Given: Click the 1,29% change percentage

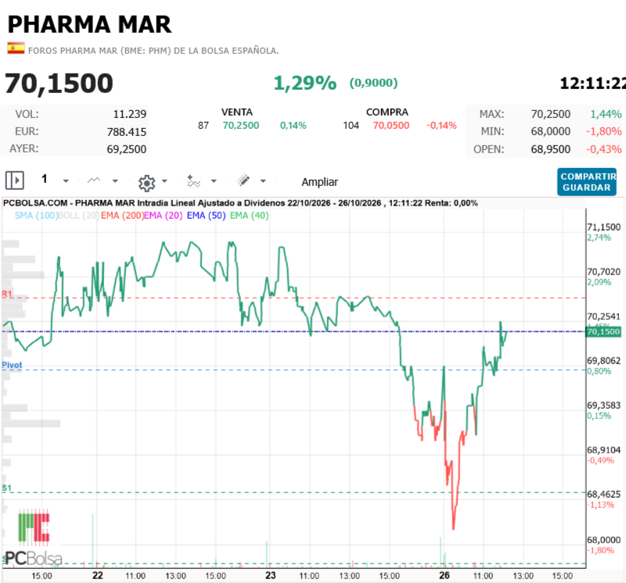Looking at the screenshot, I should pos(305,83).
